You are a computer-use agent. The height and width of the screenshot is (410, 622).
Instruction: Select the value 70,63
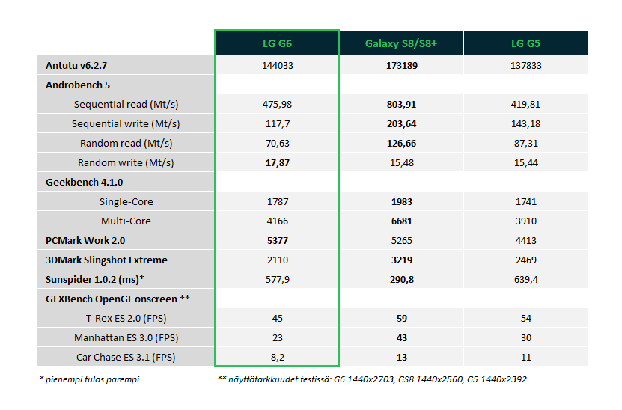coord(277,143)
